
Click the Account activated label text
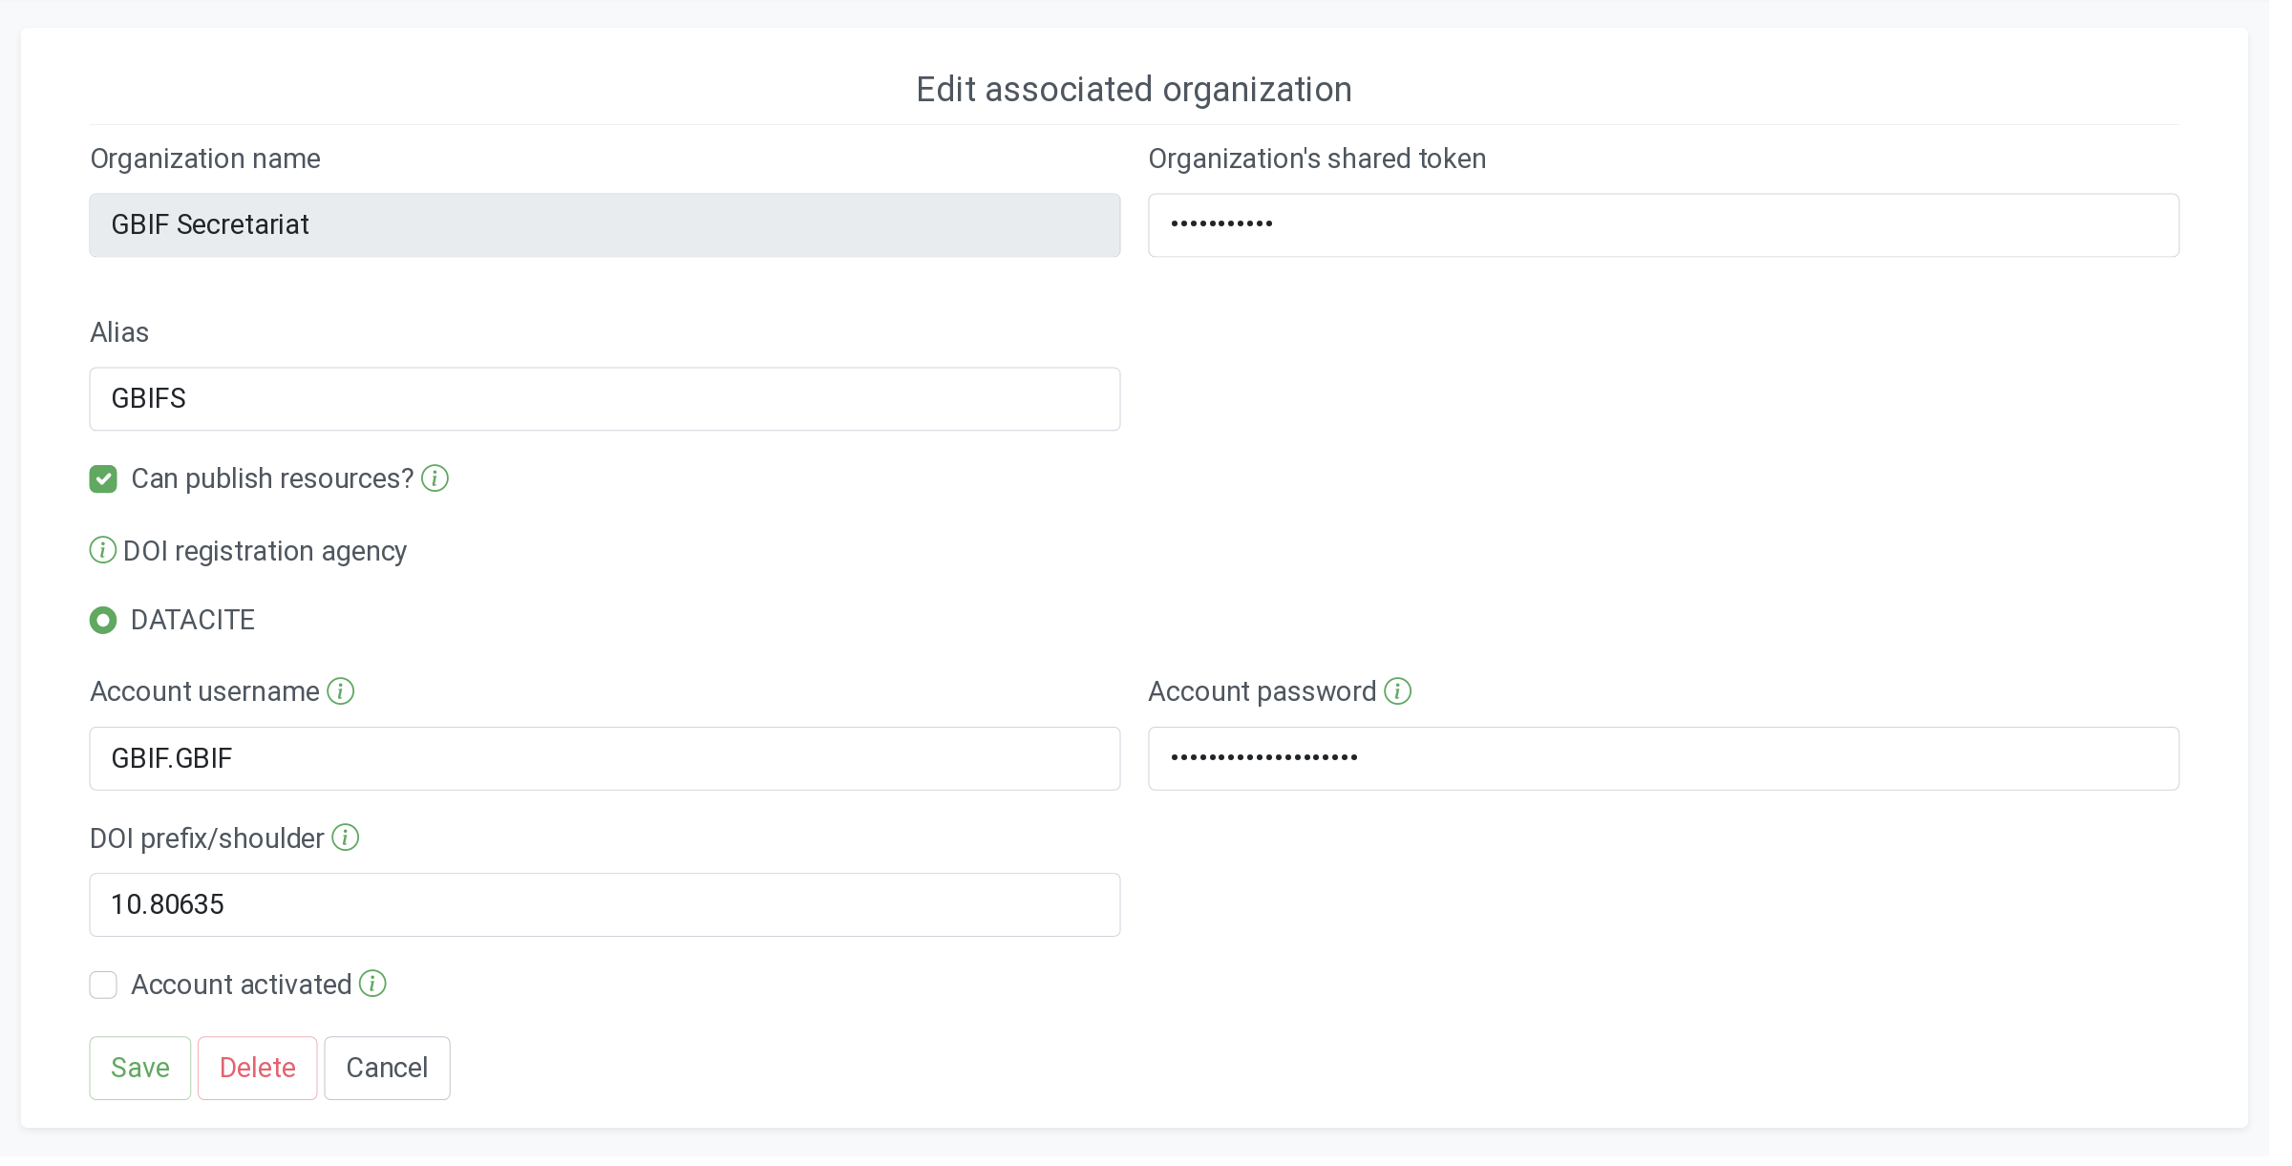[x=242, y=985]
